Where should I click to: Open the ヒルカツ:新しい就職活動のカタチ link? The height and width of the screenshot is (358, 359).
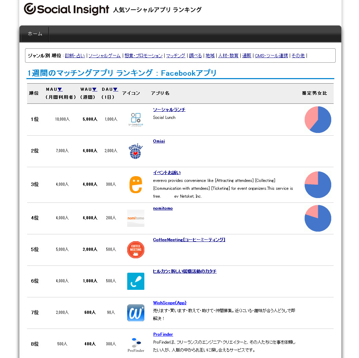pyautogui.click(x=184, y=271)
